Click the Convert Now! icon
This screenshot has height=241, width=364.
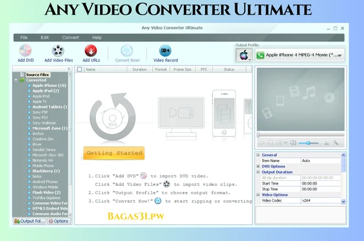[127, 50]
